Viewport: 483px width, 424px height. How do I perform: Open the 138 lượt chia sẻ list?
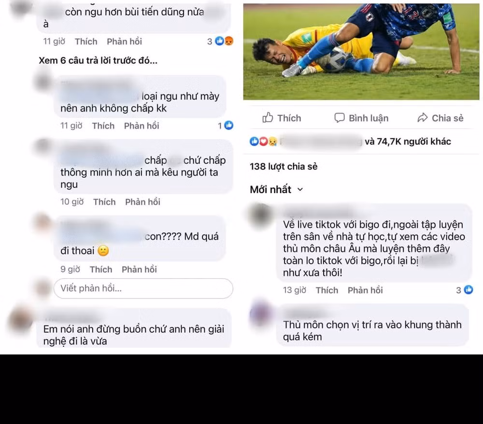(284, 167)
